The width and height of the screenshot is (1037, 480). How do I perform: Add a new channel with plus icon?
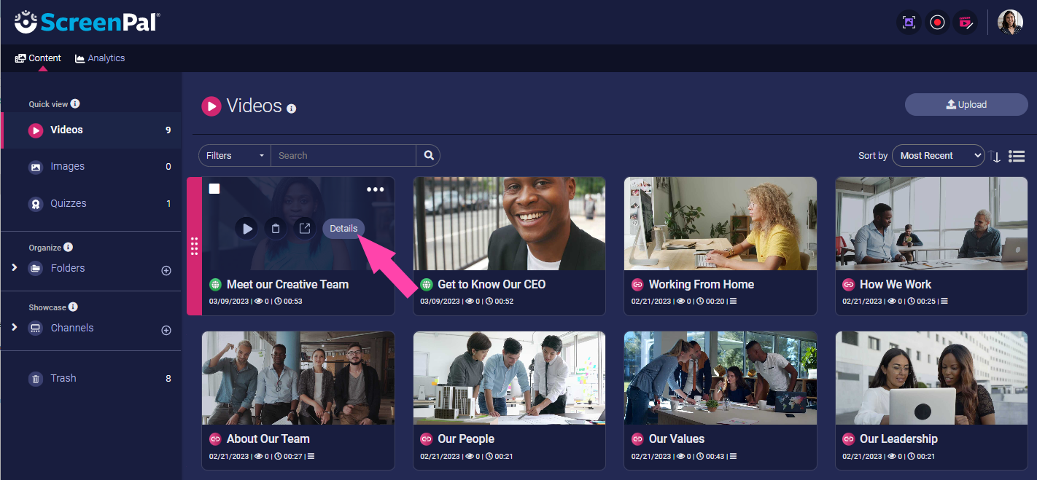pyautogui.click(x=166, y=330)
